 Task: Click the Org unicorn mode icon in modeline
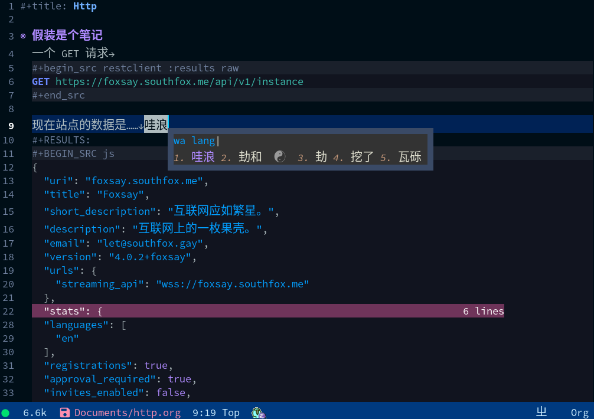[257, 413]
